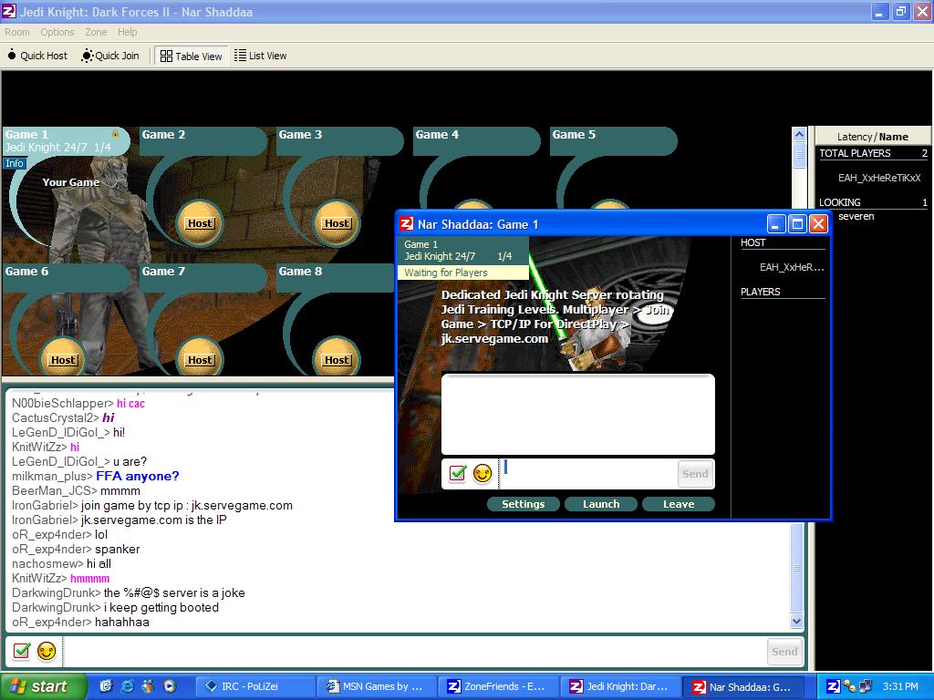
Task: Click DarkwingDrunk 'i keep getting booted' message
Action: pyautogui.click(x=161, y=608)
